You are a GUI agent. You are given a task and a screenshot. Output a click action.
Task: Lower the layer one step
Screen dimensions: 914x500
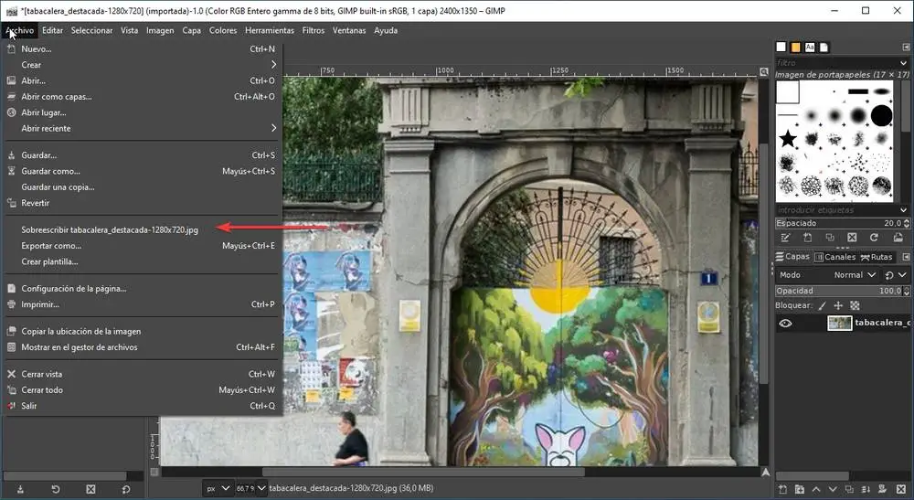[833, 490]
